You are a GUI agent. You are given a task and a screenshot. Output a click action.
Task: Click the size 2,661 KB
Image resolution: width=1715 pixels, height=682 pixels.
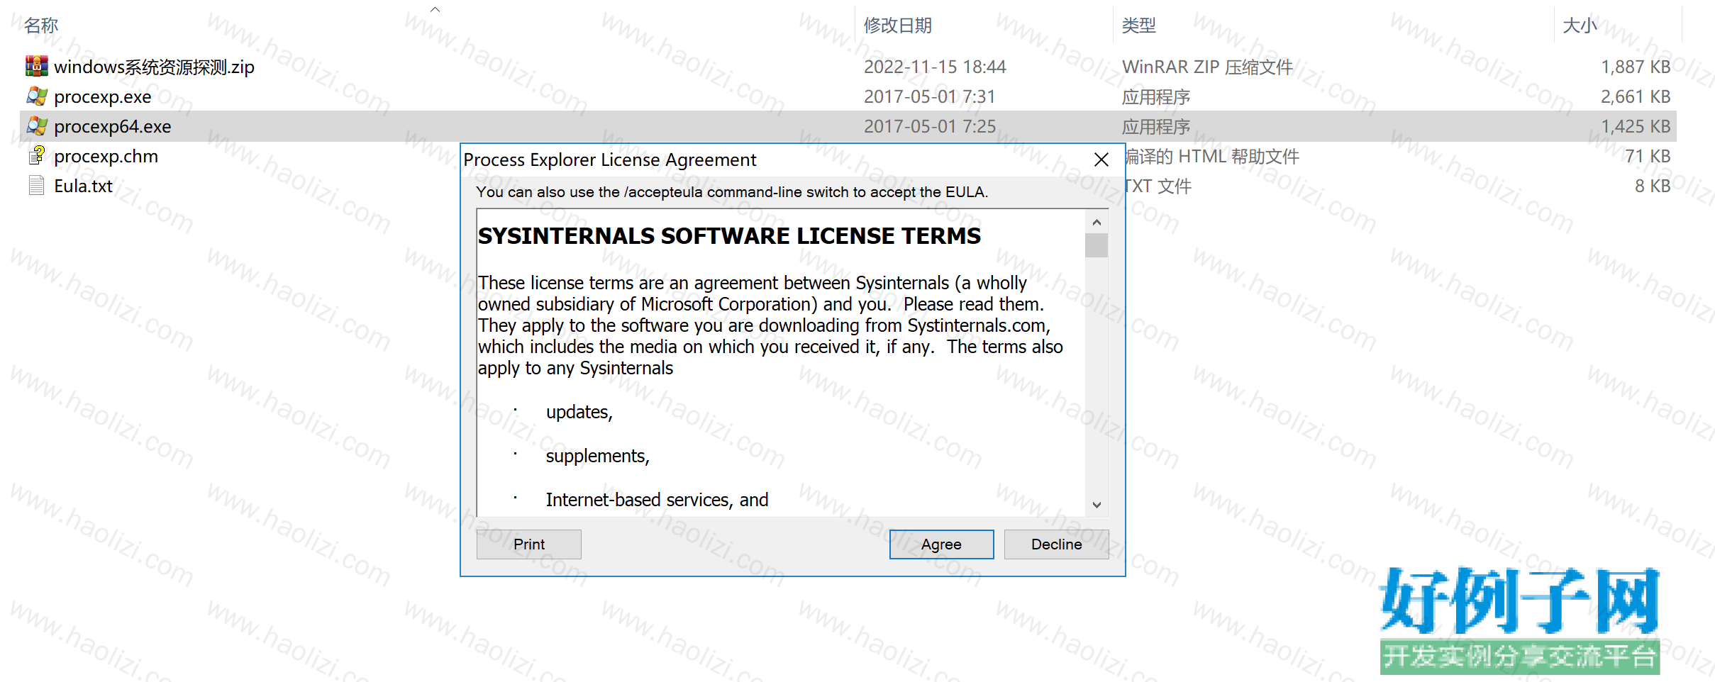[1636, 96]
